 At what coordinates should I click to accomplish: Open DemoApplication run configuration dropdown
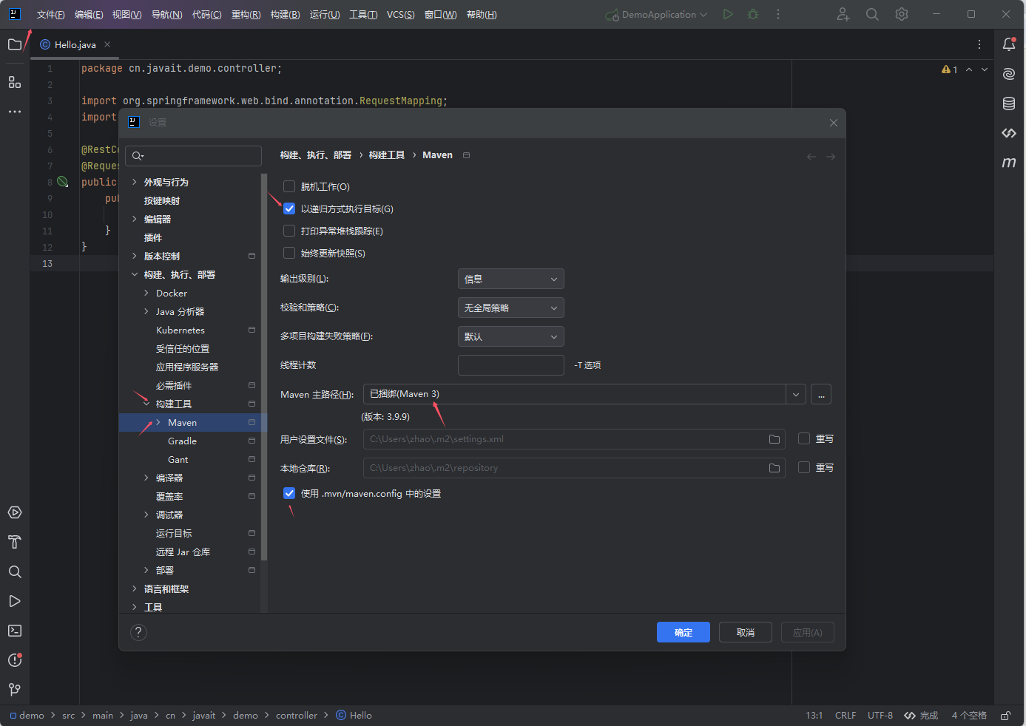tap(658, 14)
